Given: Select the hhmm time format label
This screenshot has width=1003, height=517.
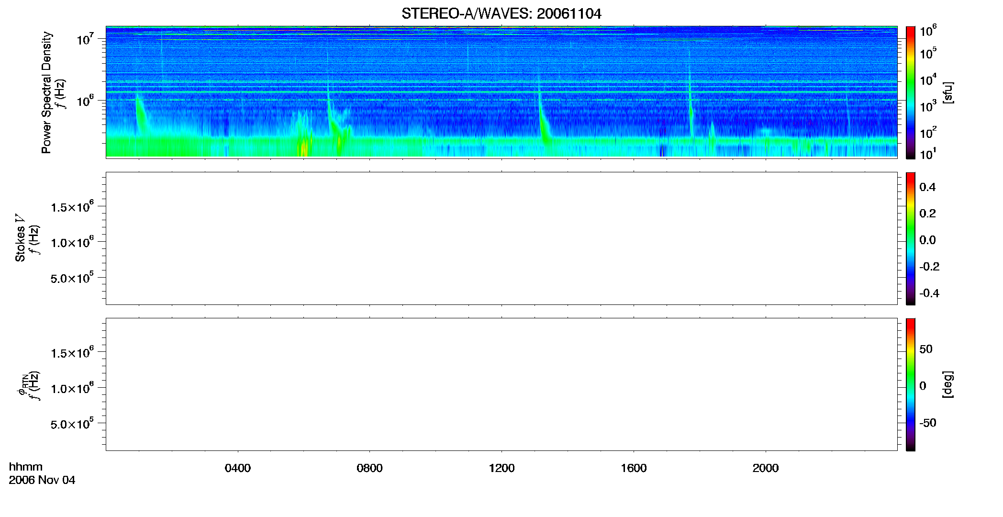Looking at the screenshot, I should pyautogui.click(x=26, y=467).
